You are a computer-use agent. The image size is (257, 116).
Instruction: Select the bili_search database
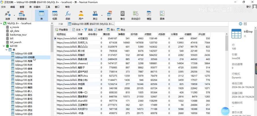point(16,42)
